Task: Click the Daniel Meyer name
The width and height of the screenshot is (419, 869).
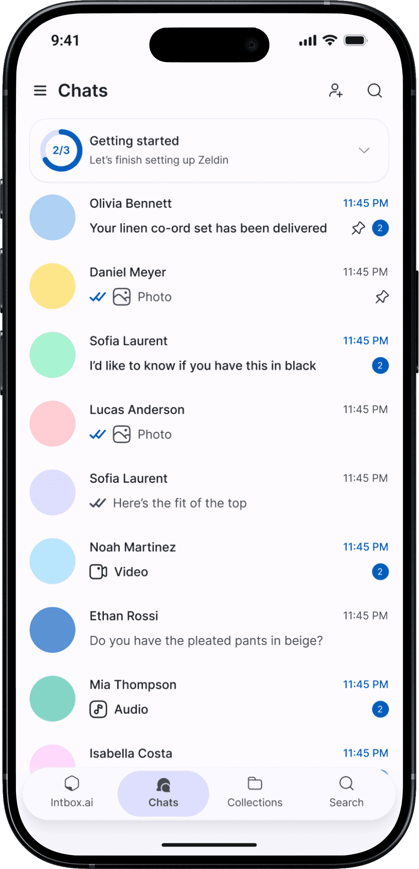Action: point(128,272)
